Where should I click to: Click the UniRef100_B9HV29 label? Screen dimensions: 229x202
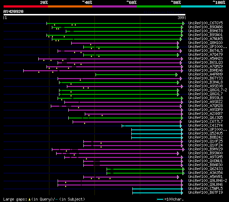[x=205, y=149]
